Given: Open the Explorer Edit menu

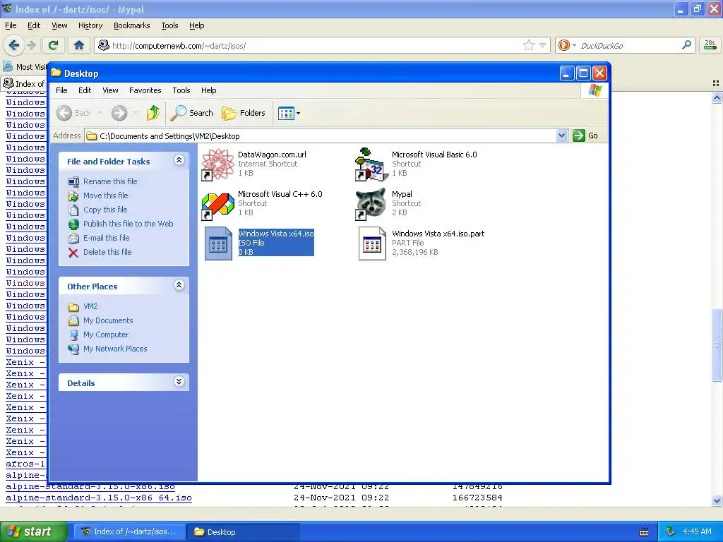Looking at the screenshot, I should [85, 90].
